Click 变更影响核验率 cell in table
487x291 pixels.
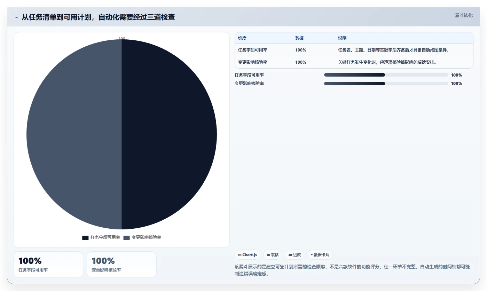click(253, 62)
